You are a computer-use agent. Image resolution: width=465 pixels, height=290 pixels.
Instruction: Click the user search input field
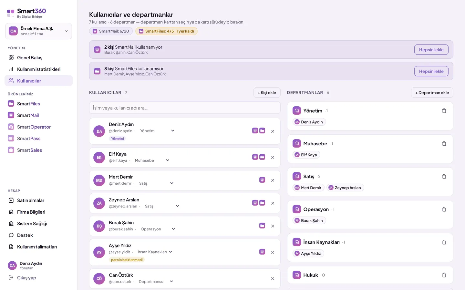click(x=185, y=108)
